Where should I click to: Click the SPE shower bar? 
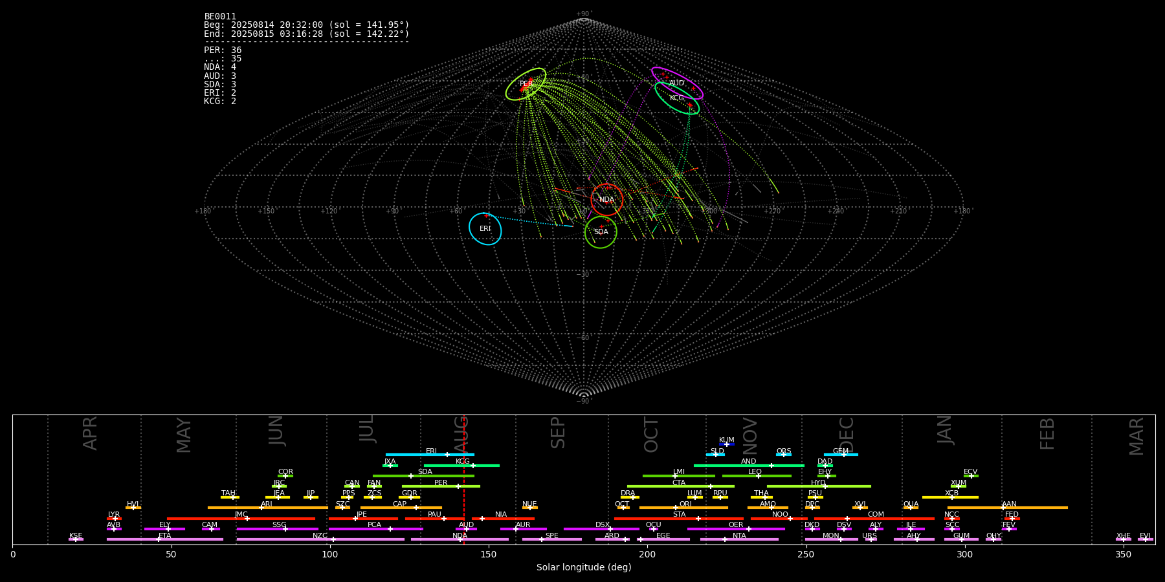pyautogui.click(x=552, y=539)
